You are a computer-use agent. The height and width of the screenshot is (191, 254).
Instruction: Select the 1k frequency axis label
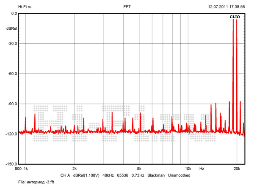tap(26, 169)
